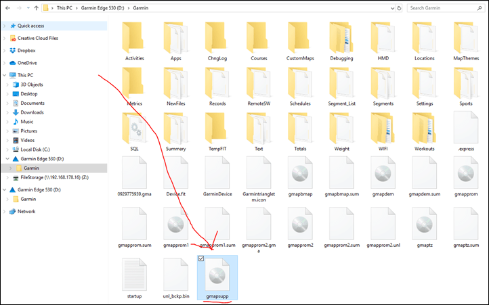Select the RemoteSW folder
Screen dimensions: 489x305
259,87
